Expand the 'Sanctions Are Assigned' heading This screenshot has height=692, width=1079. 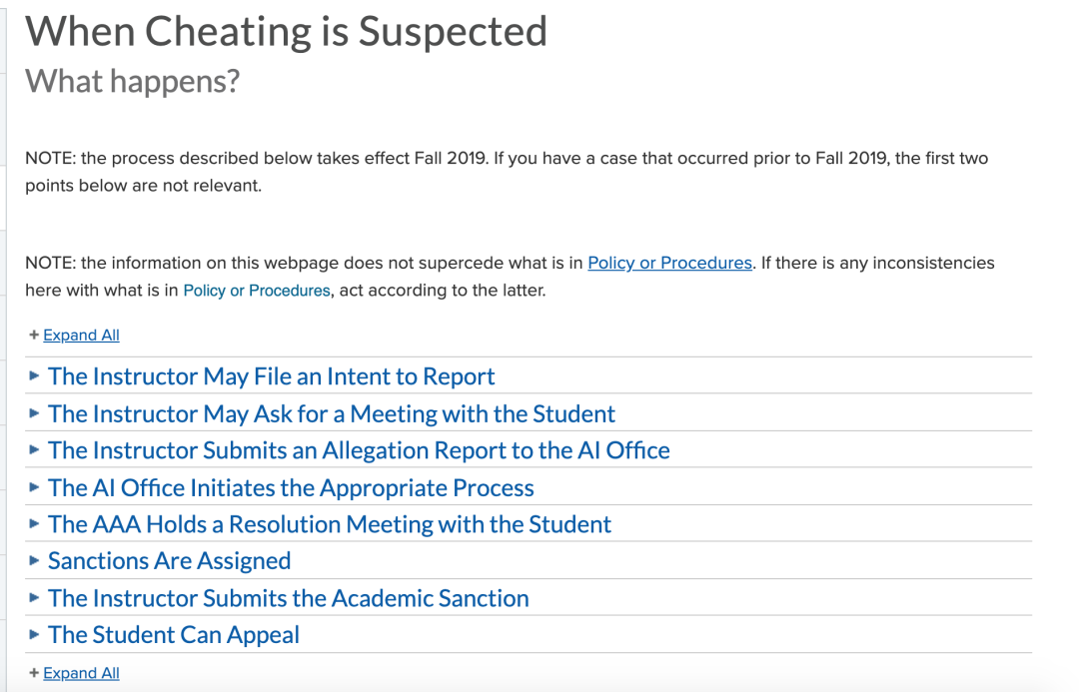point(169,561)
